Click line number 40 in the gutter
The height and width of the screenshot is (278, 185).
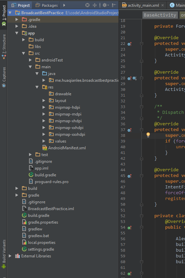[x=123, y=147]
